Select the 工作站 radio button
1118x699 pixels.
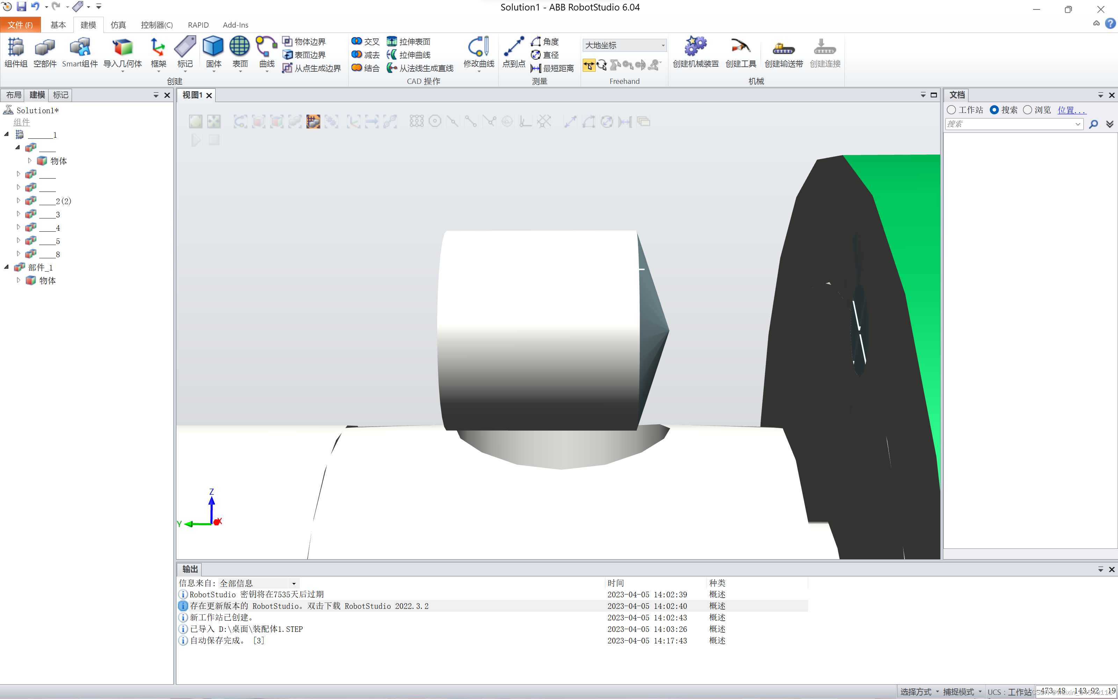point(951,110)
